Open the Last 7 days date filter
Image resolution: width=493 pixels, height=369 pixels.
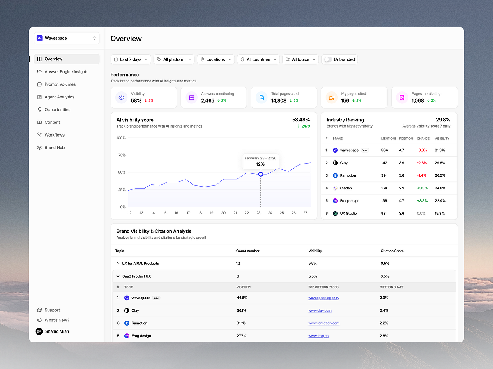130,59
